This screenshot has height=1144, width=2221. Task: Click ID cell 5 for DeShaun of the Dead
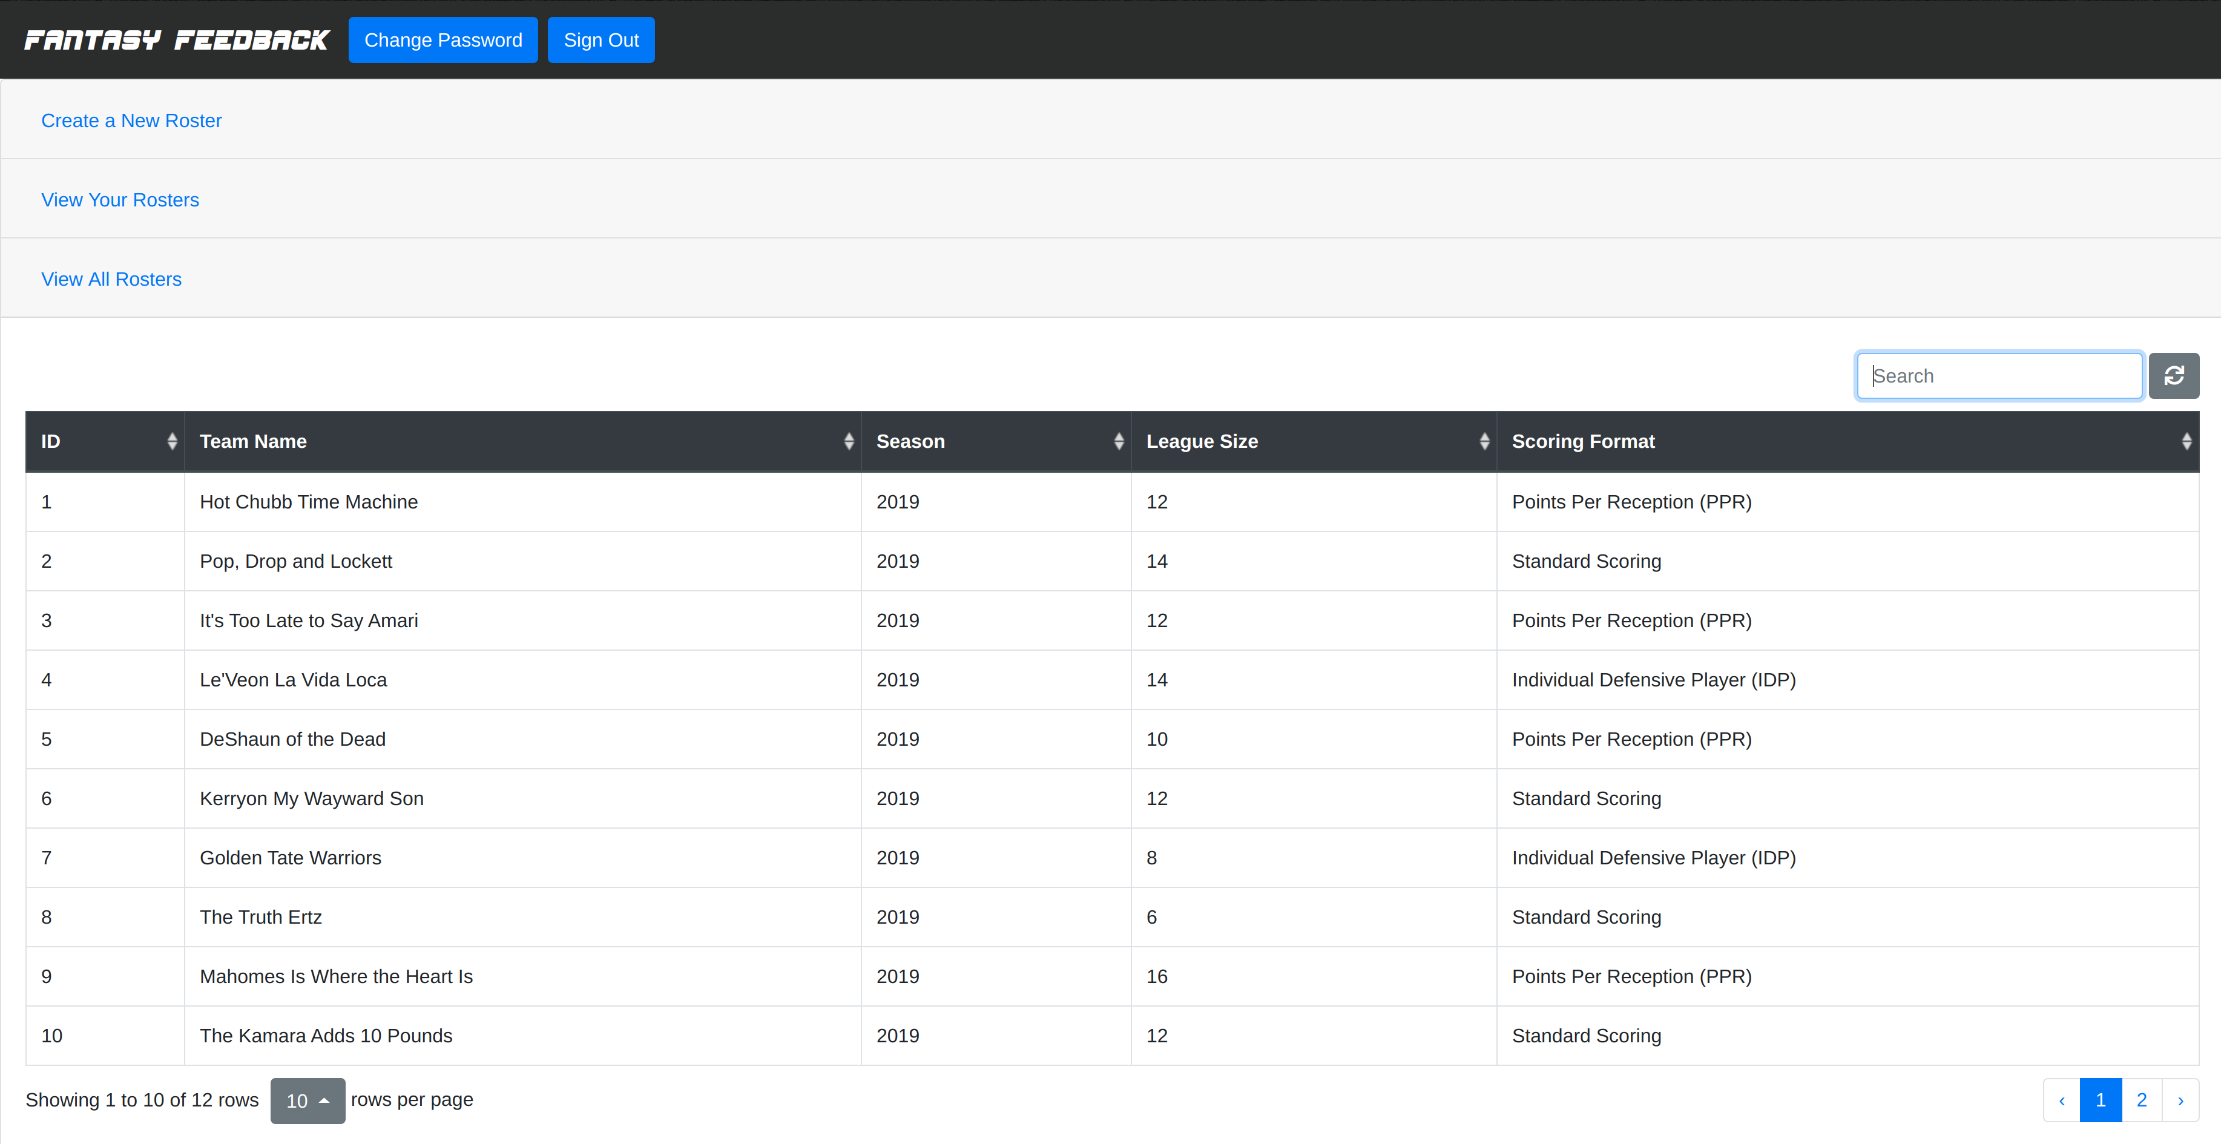(x=47, y=740)
